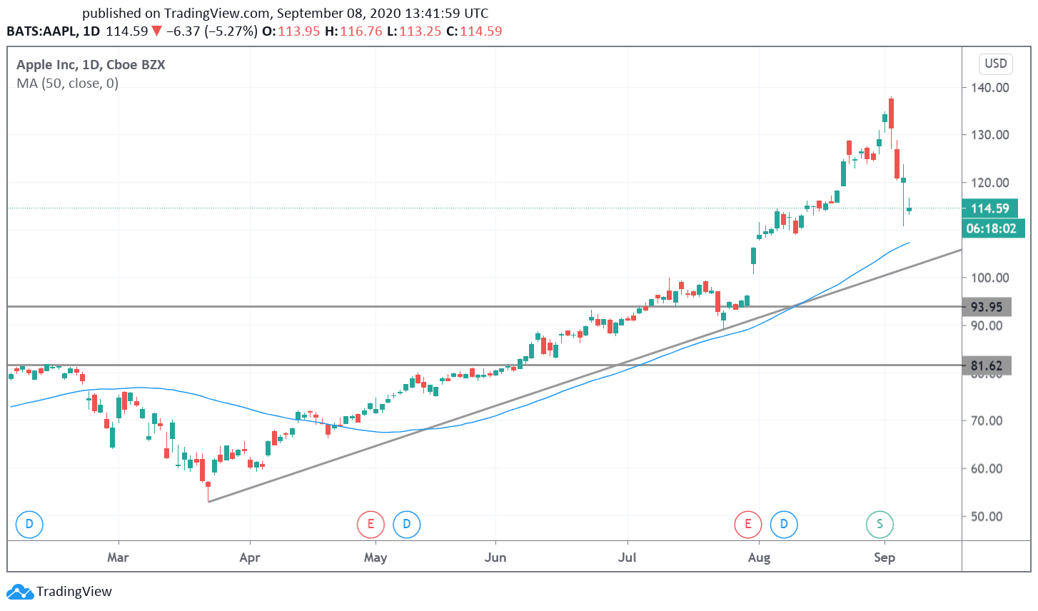
Task: Click the Aug label on time axis
Action: pos(759,557)
